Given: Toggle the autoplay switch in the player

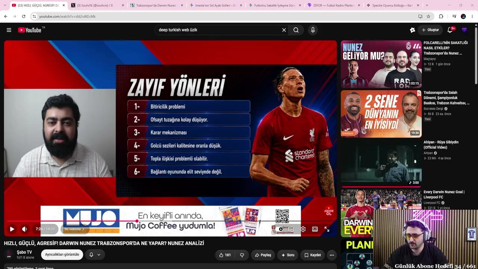Looking at the screenshot, I should click(279, 229).
